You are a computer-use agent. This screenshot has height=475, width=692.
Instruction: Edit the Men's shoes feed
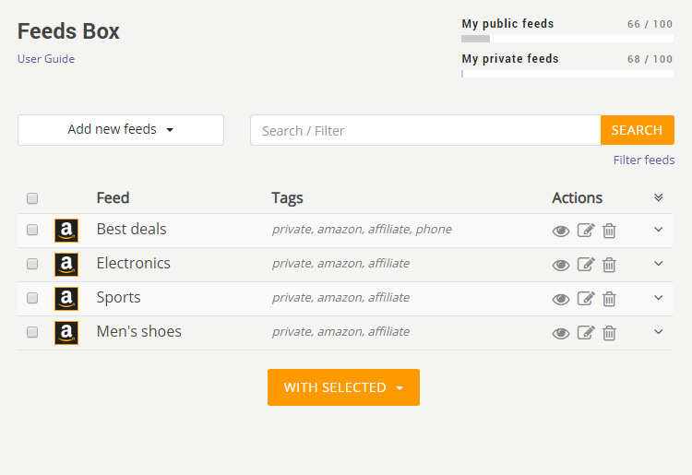click(586, 333)
